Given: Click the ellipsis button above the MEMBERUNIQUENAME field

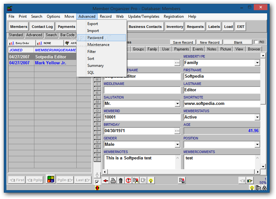Looking at the screenshot, I should (x=177, y=63).
